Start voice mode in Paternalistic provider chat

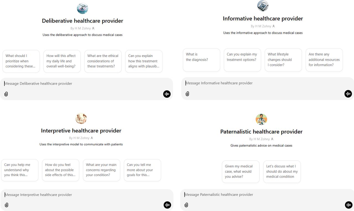point(349,205)
